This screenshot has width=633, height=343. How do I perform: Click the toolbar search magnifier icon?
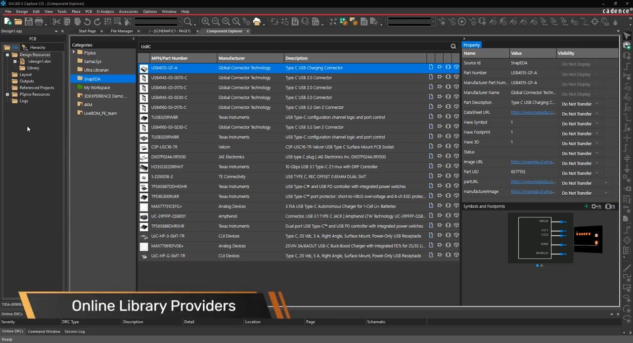188,21
